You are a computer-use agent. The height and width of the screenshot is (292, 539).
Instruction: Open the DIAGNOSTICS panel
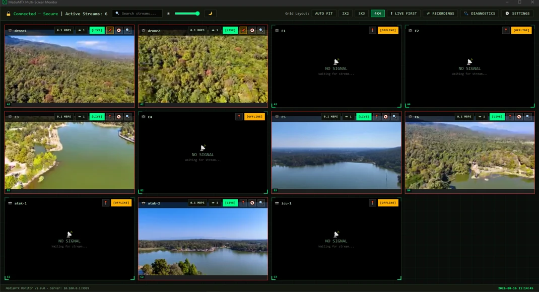(x=480, y=14)
